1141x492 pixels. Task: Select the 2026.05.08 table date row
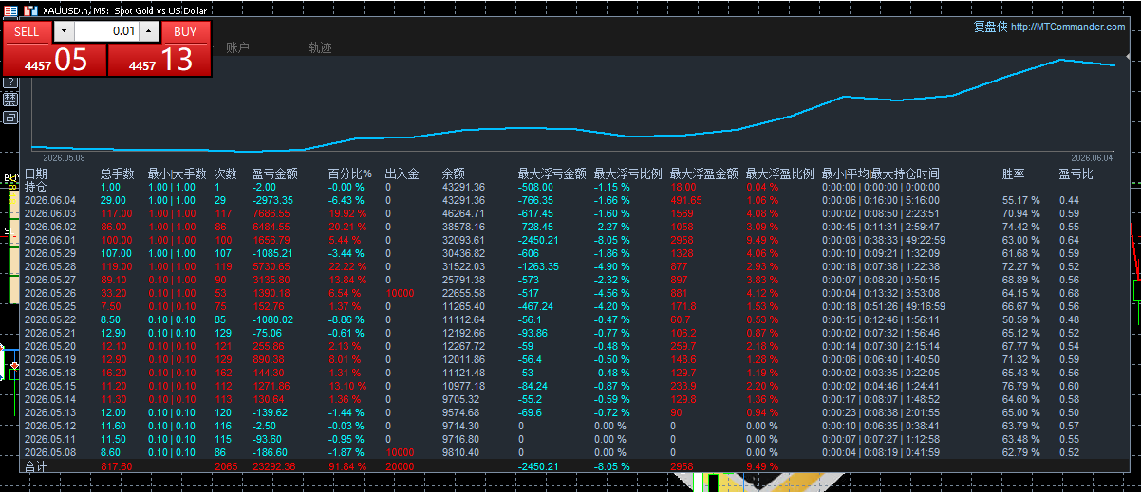click(49, 452)
